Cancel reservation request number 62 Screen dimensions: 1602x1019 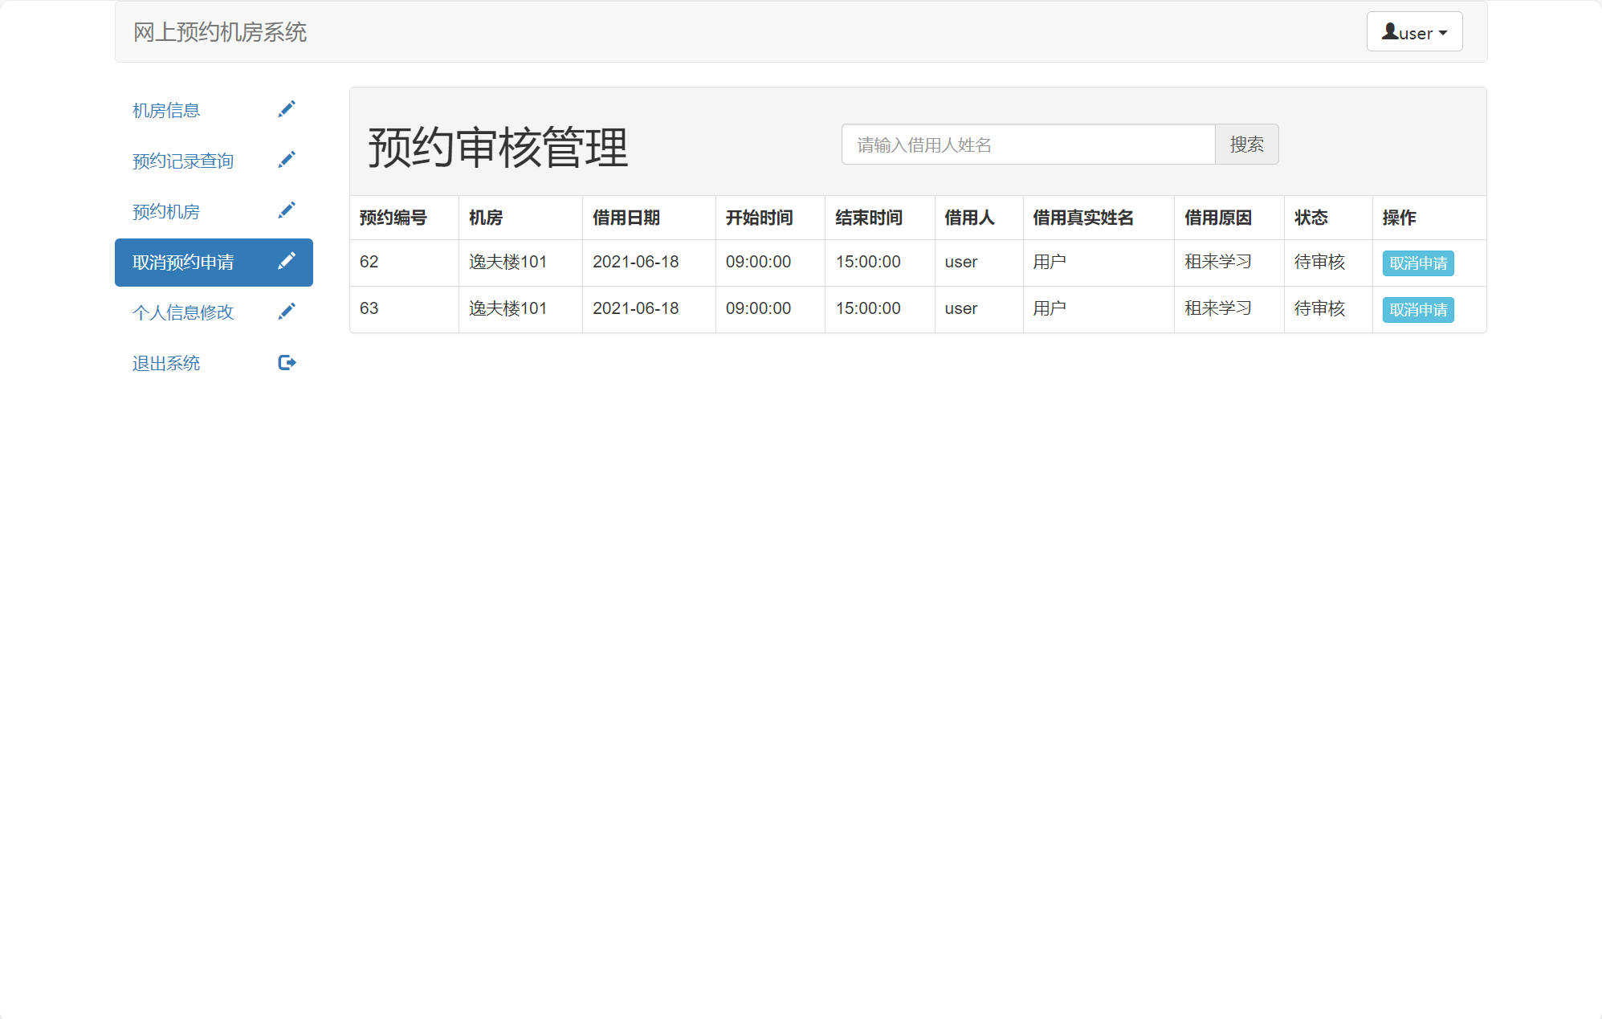(x=1417, y=263)
